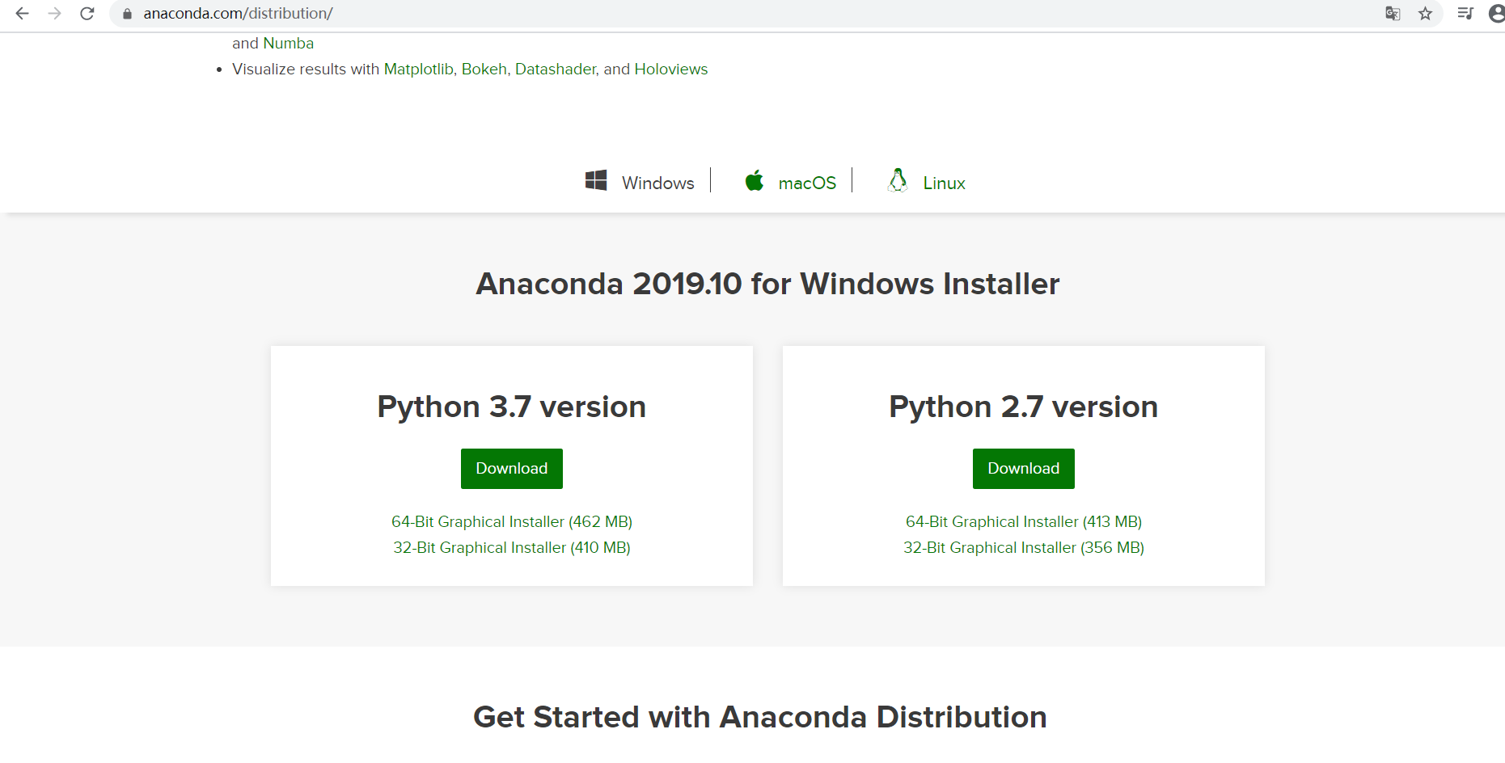
Task: Bookmark this page with the star icon
Action: [x=1425, y=14]
